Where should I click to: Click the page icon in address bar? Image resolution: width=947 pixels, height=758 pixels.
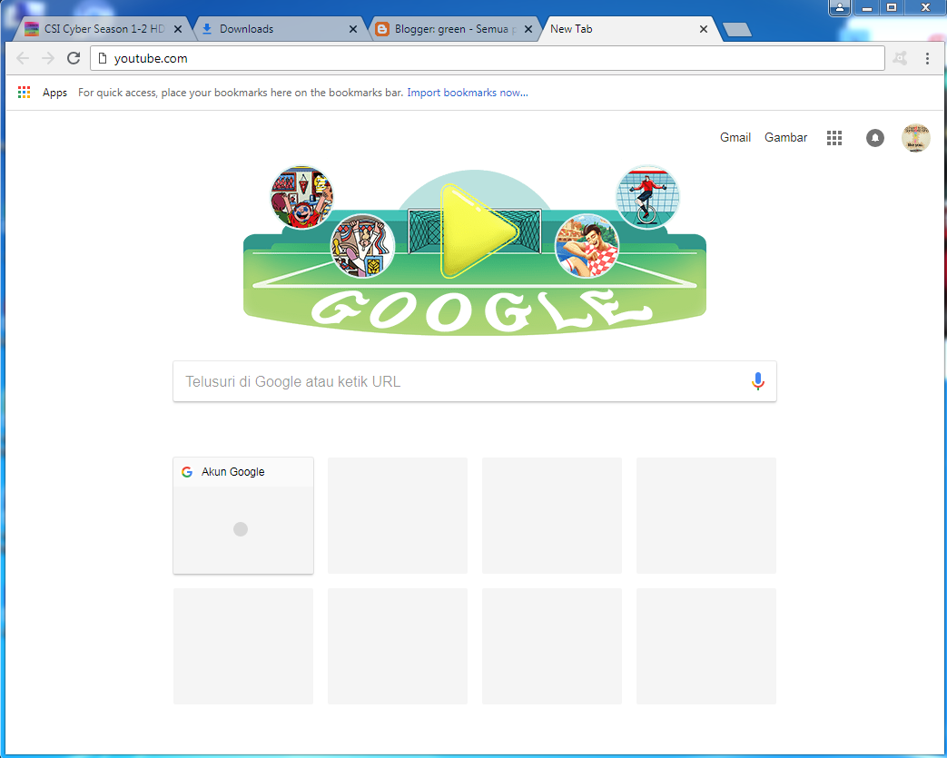(103, 58)
